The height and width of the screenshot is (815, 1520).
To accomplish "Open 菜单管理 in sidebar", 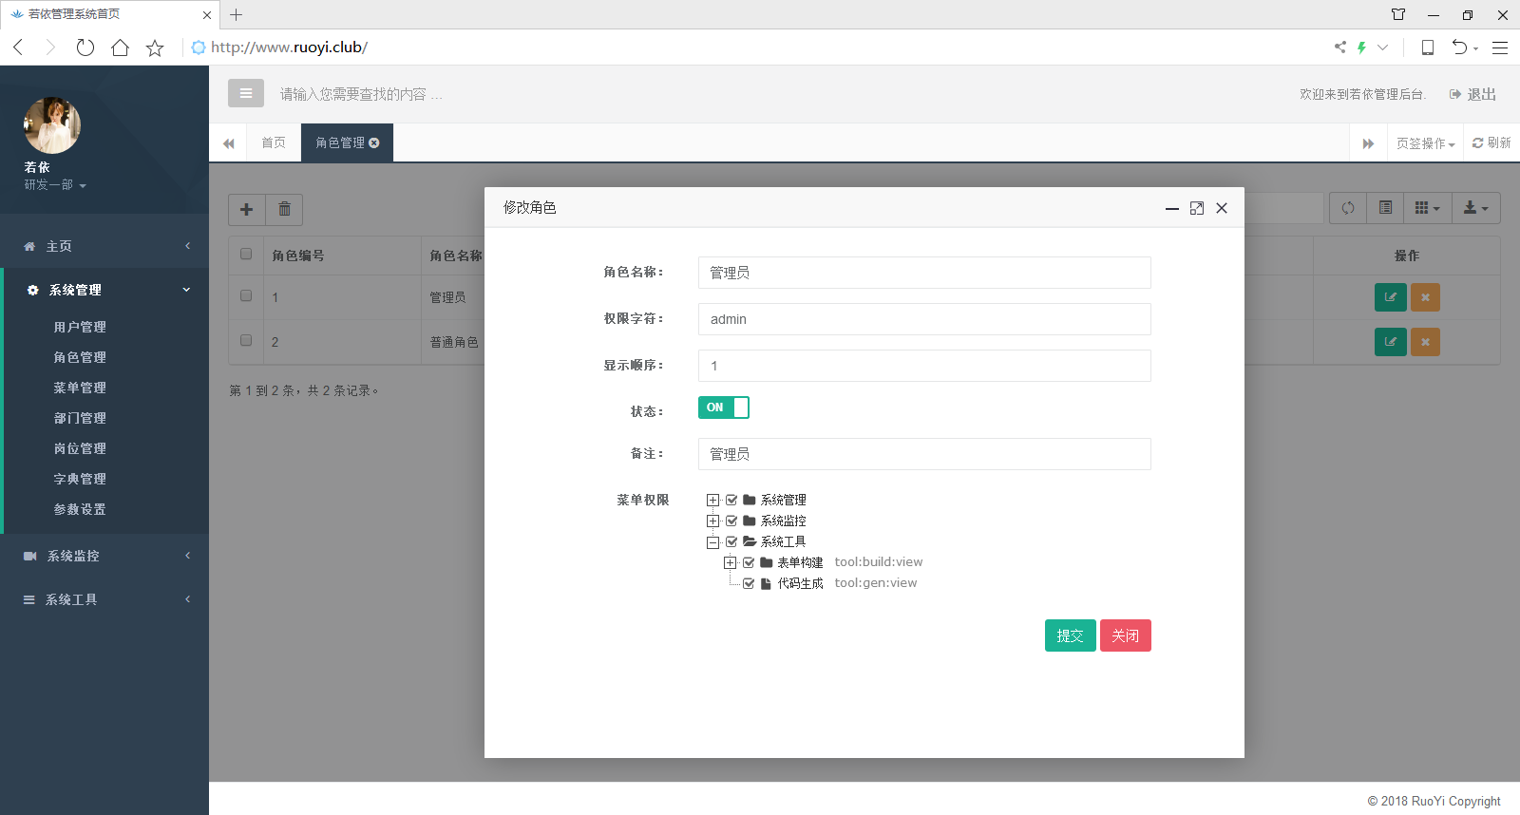I will [80, 388].
